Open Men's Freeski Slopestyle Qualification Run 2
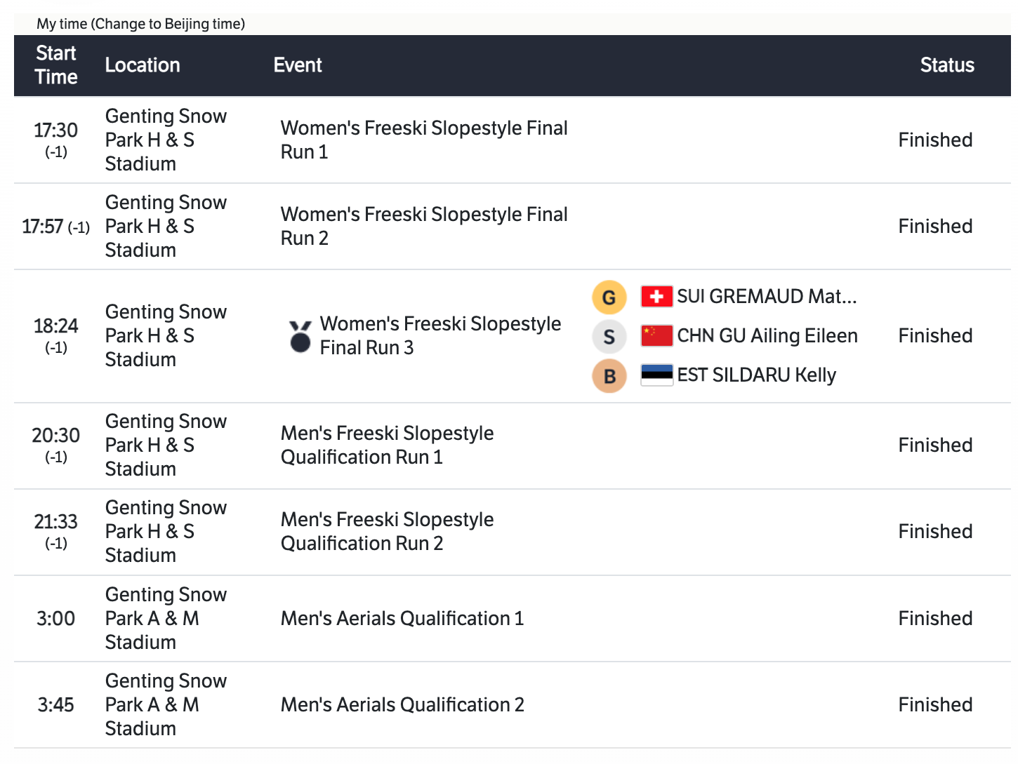 (x=387, y=531)
